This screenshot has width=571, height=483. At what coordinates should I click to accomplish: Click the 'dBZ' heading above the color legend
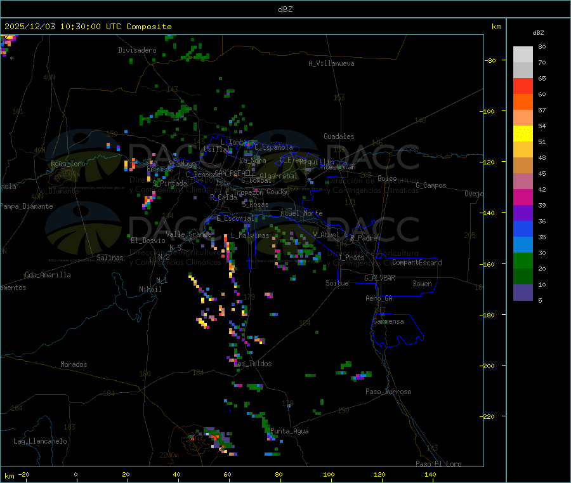538,33
